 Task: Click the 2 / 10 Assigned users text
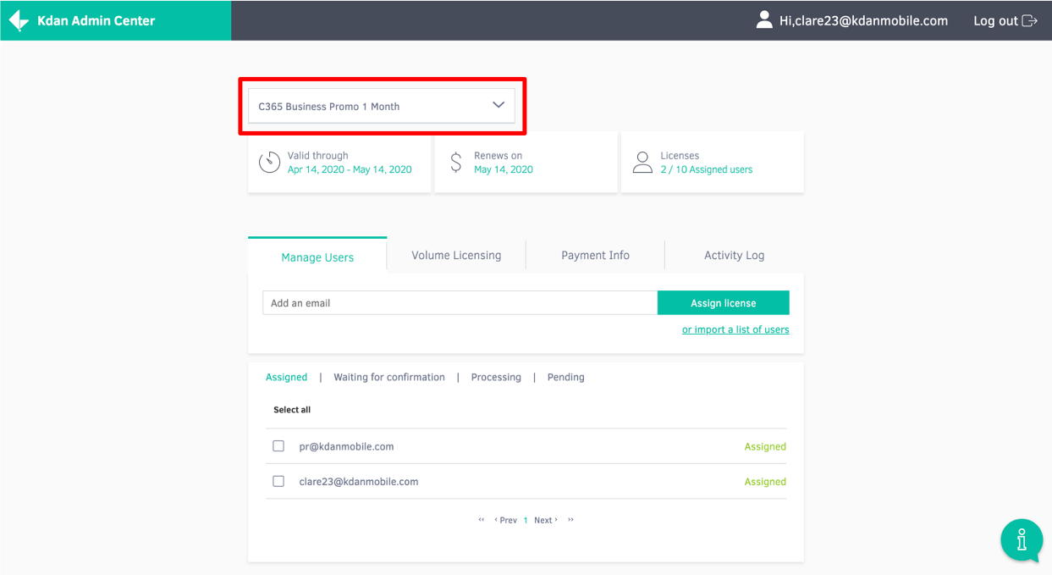(707, 169)
